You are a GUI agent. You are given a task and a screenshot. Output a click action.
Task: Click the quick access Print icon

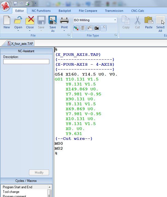[x=27, y=3]
